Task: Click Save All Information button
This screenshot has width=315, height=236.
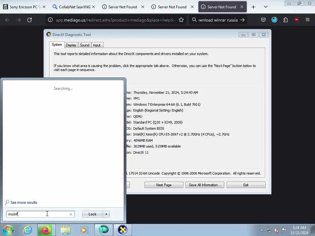Action: click(205, 185)
